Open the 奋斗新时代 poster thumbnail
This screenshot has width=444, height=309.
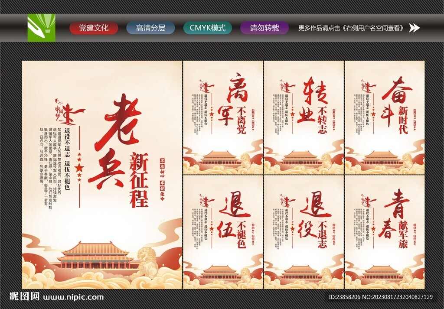click(385, 118)
